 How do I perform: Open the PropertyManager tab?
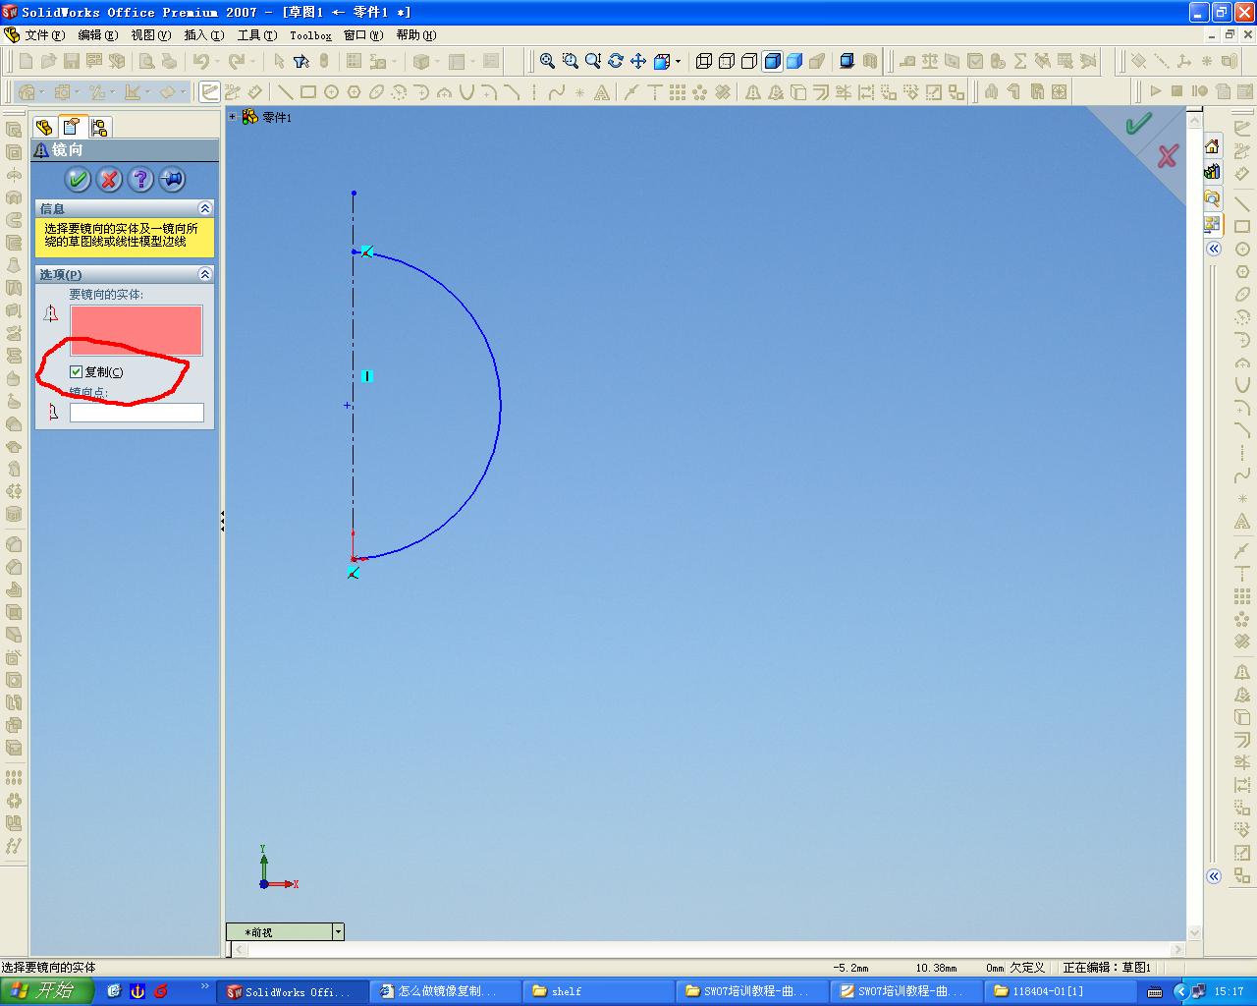click(x=72, y=127)
